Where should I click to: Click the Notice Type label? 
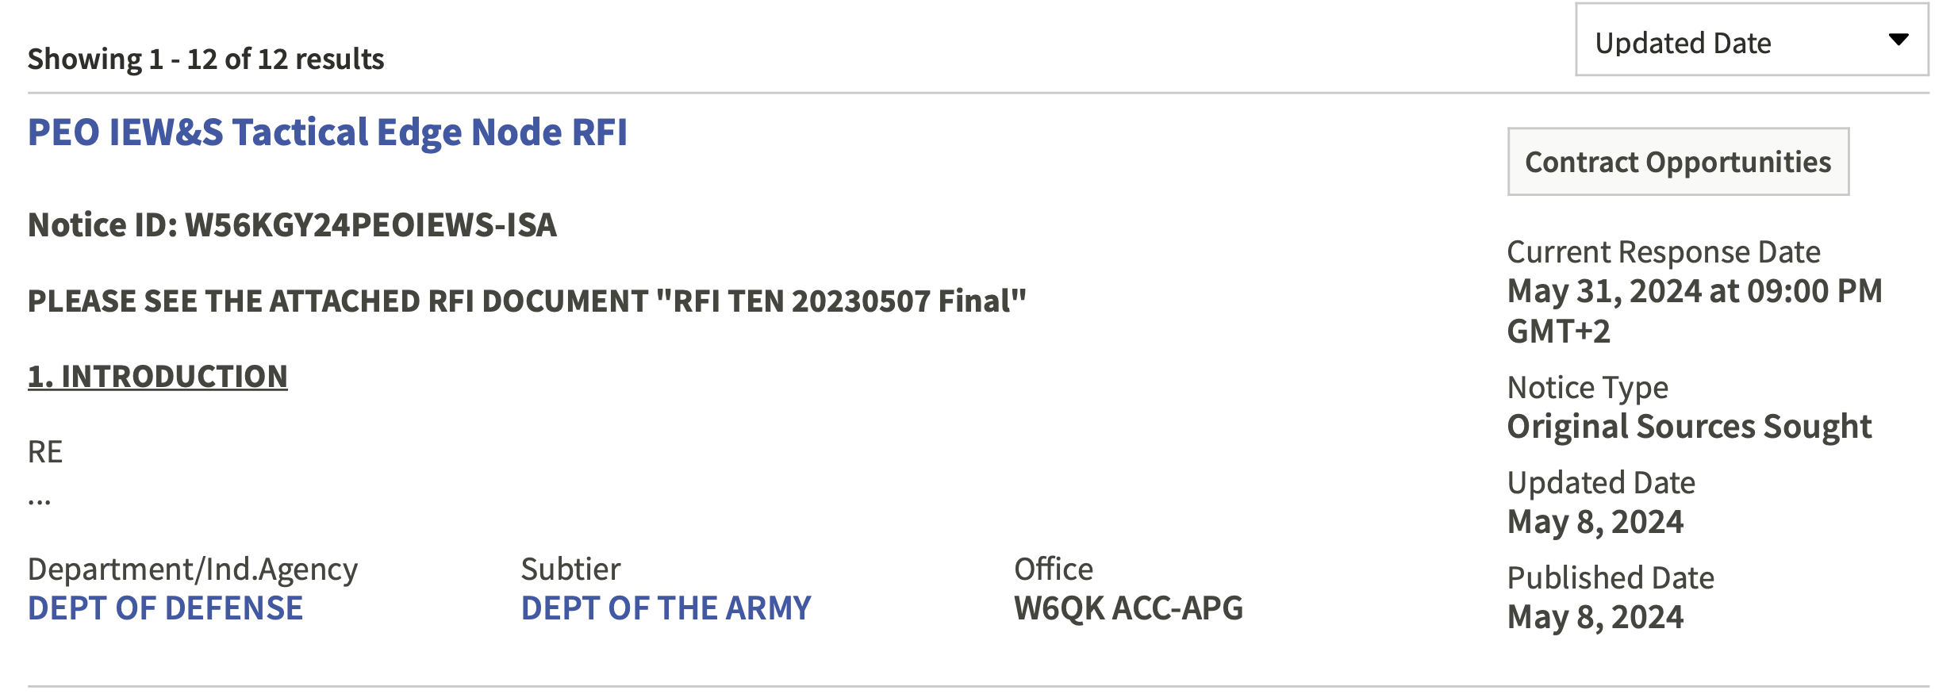1587,387
